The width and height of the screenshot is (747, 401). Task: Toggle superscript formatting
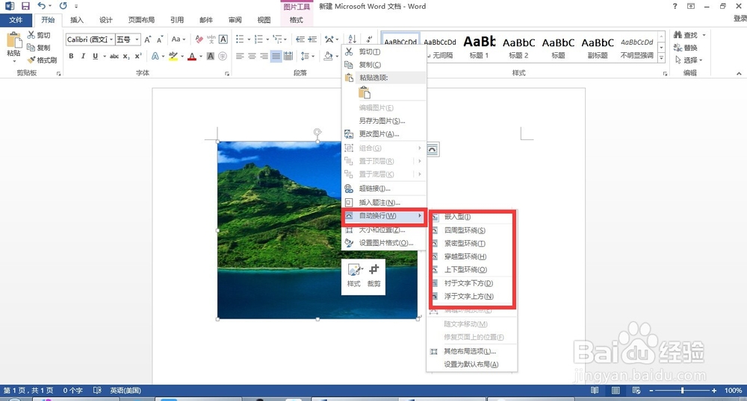(138, 56)
